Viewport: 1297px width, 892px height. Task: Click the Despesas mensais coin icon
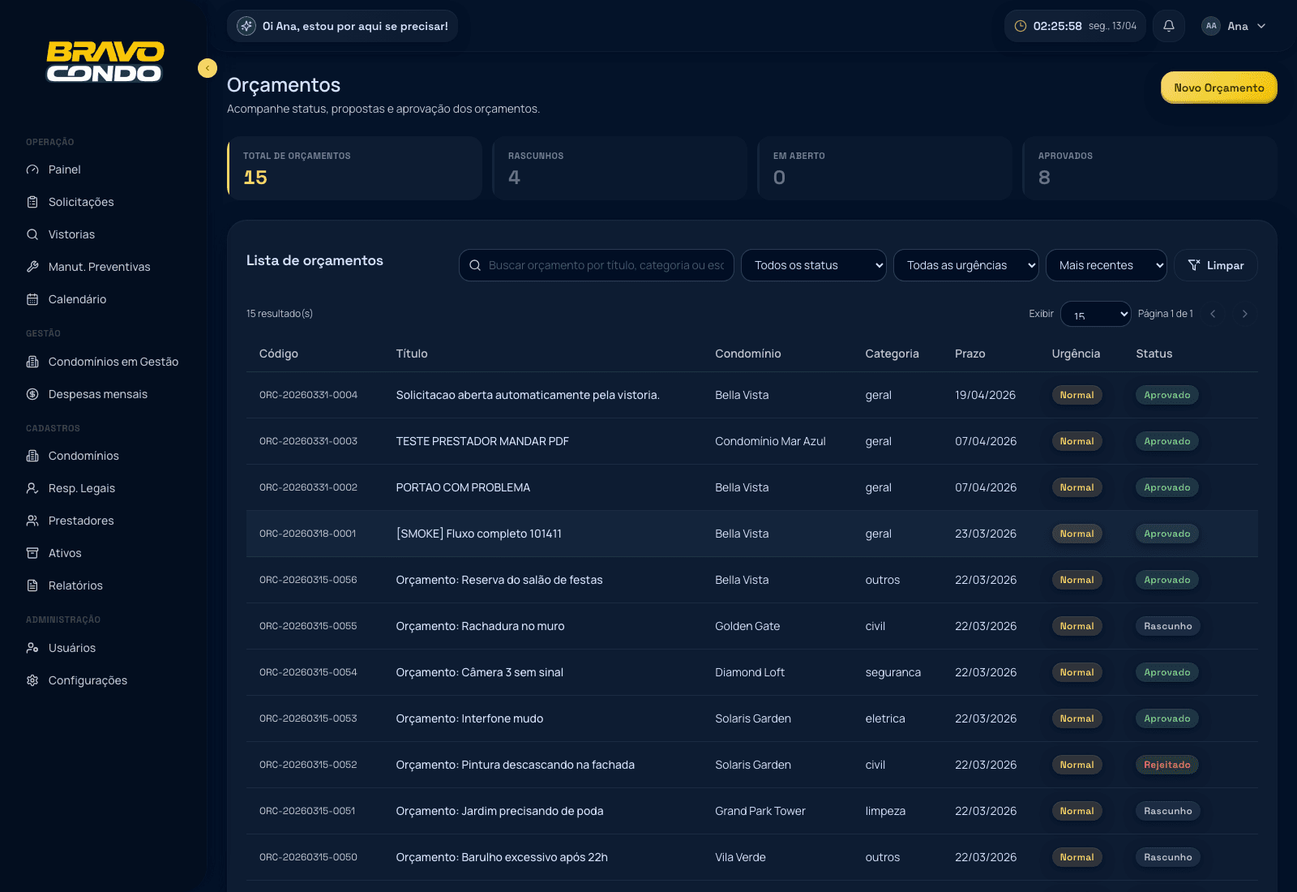click(32, 394)
